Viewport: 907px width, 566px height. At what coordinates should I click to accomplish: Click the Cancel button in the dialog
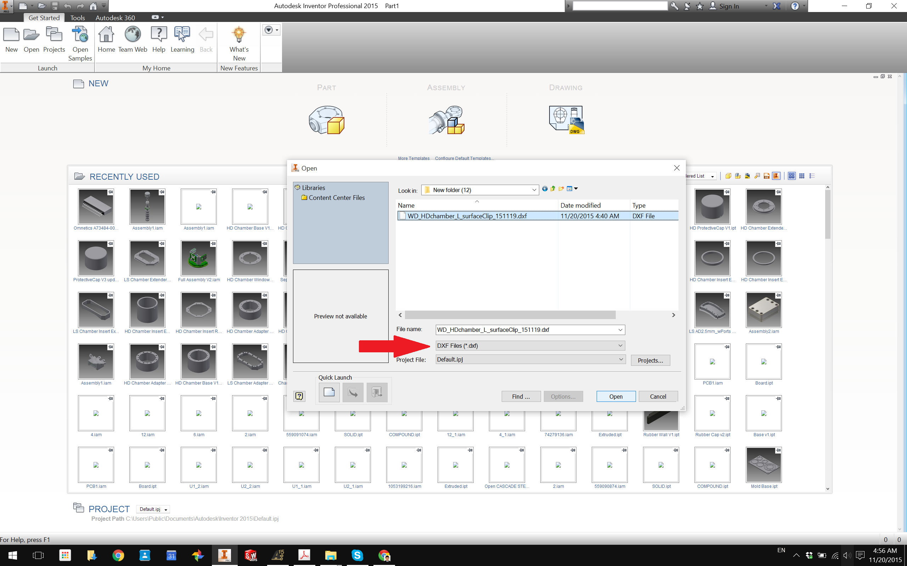[658, 397]
